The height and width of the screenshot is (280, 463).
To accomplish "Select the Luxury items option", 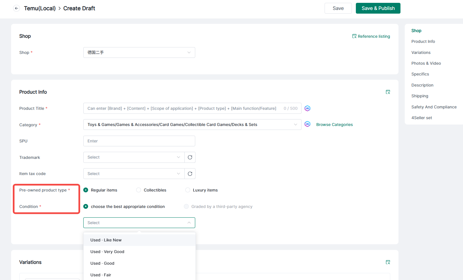I will (188, 190).
